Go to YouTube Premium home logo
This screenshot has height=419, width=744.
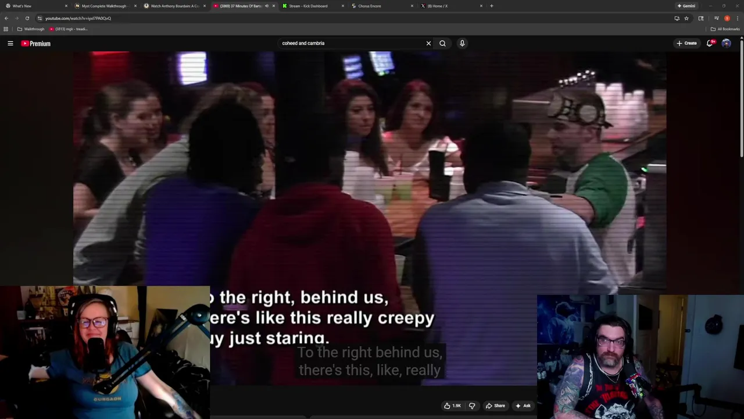pyautogui.click(x=36, y=44)
